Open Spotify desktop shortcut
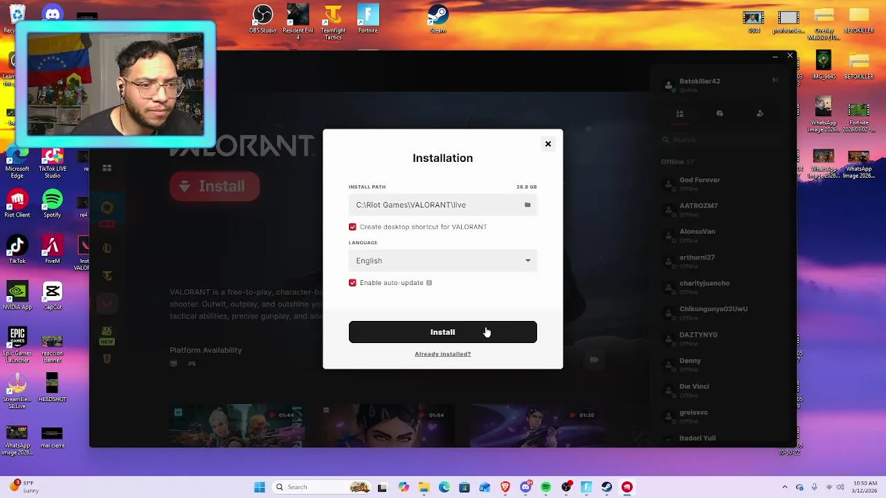The width and height of the screenshot is (886, 498). pos(53,204)
